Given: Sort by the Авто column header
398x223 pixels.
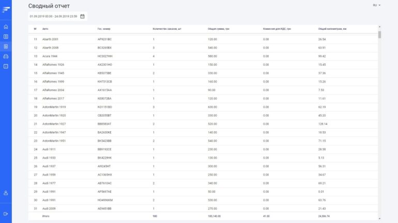Looking at the screenshot, I should [x=45, y=29].
